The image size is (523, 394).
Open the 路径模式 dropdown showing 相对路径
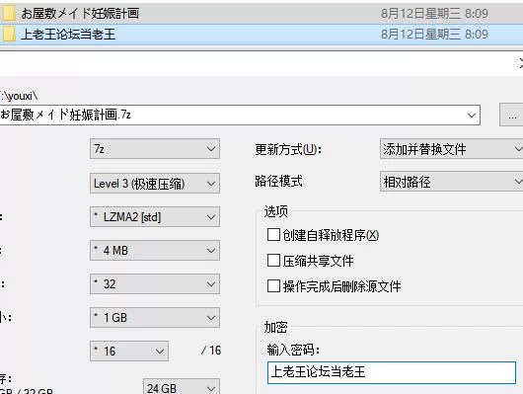point(452,182)
